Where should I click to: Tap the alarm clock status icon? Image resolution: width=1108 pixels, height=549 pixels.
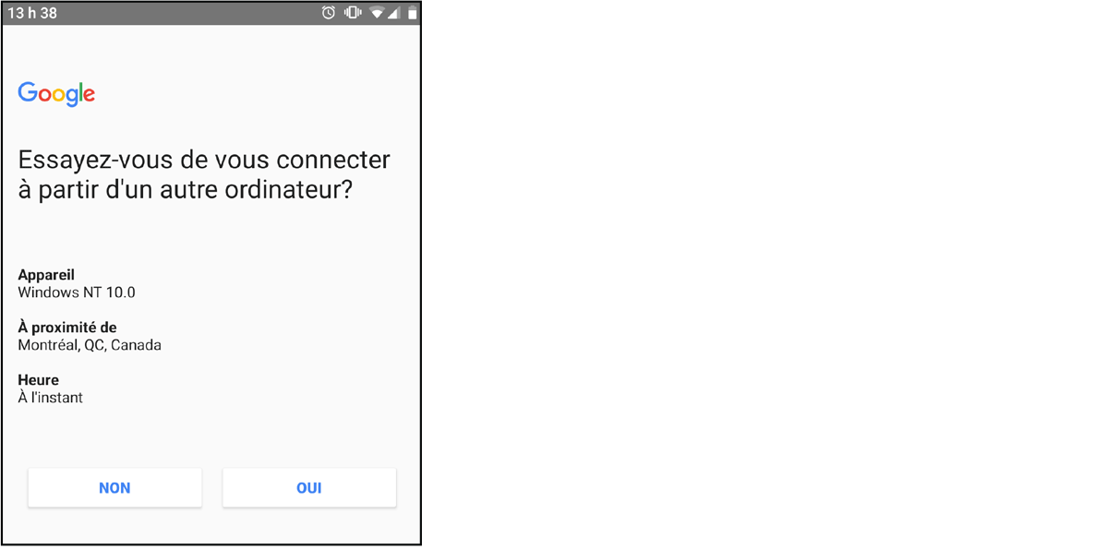(x=329, y=13)
